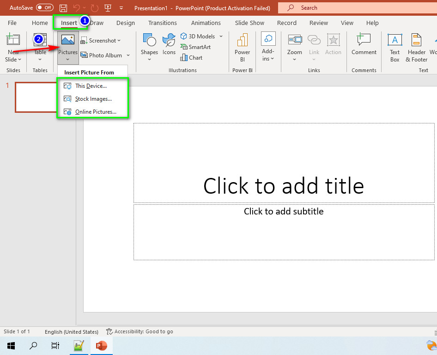Click the Redo arrow icon
Viewport: 437px width, 355px height.
point(95,8)
